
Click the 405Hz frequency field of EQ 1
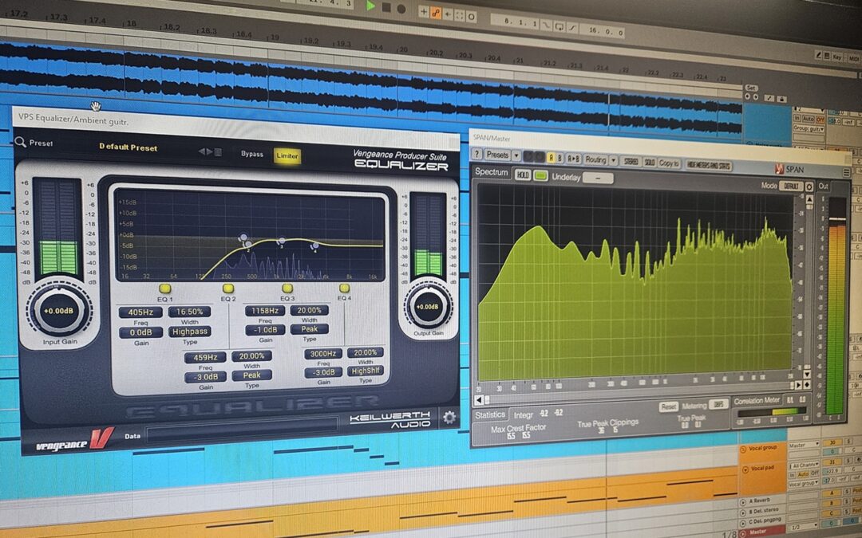140,312
